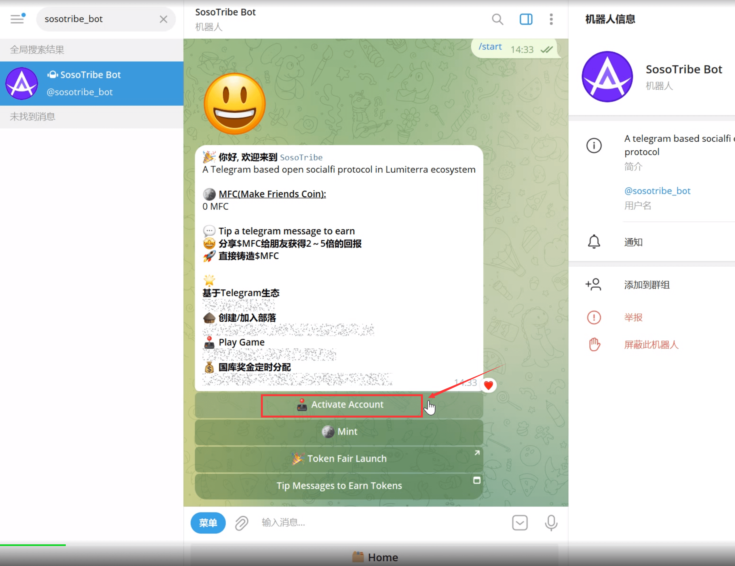Start voice recording with microphone icon

pyautogui.click(x=551, y=523)
